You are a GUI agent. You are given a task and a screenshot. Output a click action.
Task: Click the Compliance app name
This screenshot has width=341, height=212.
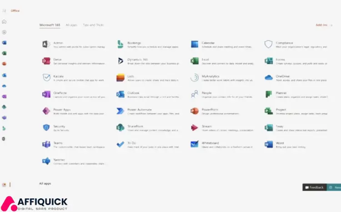tap(285, 43)
